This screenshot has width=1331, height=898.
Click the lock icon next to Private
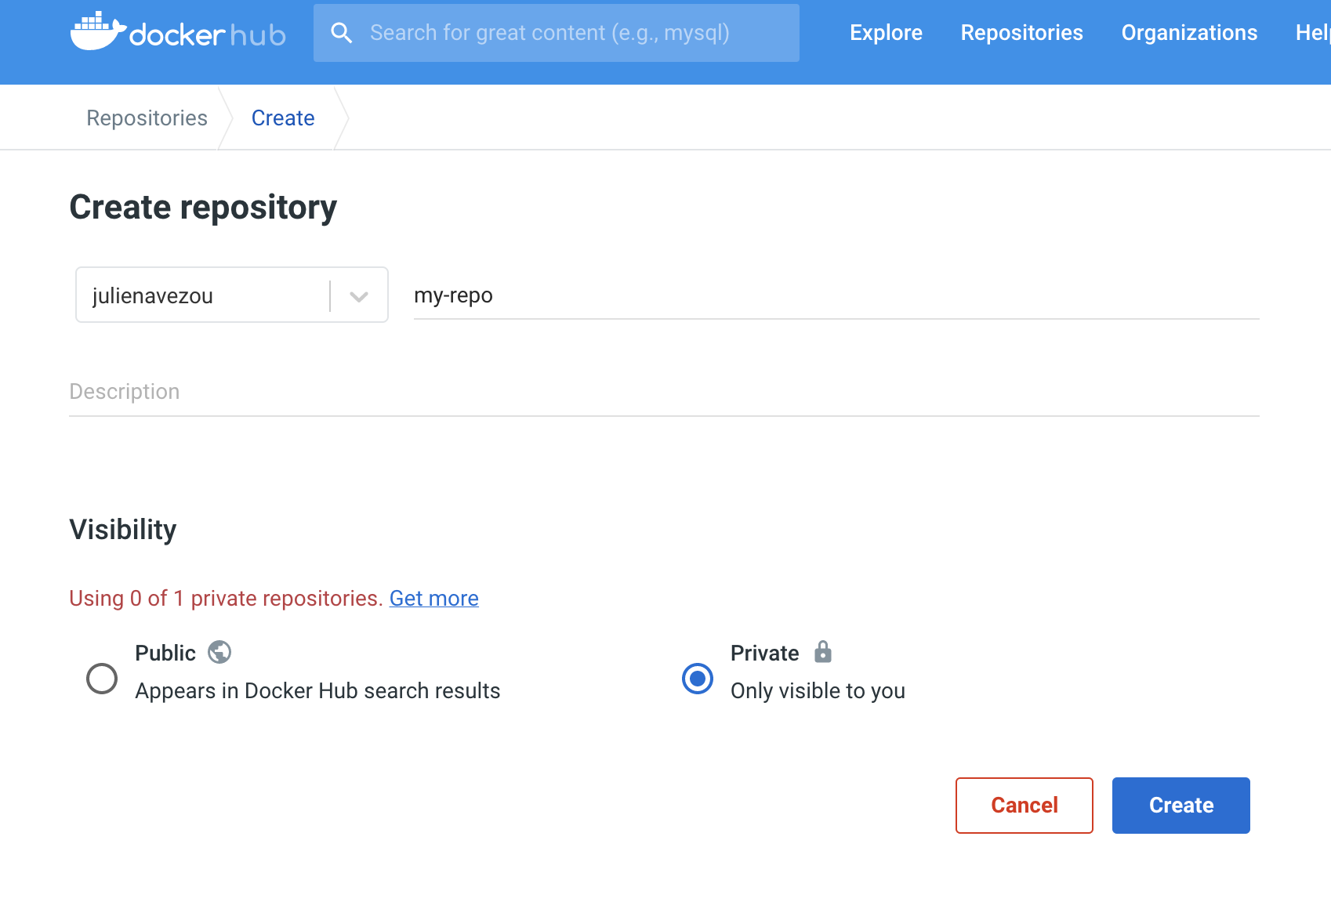tap(822, 652)
